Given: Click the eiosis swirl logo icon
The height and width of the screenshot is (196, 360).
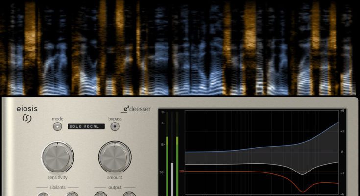Looking at the screenshot, I should (x=26, y=119).
